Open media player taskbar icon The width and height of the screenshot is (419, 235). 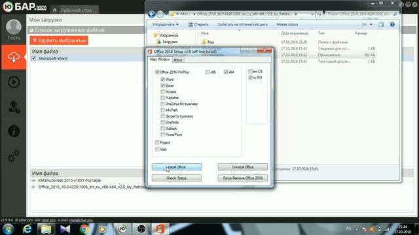102,229
